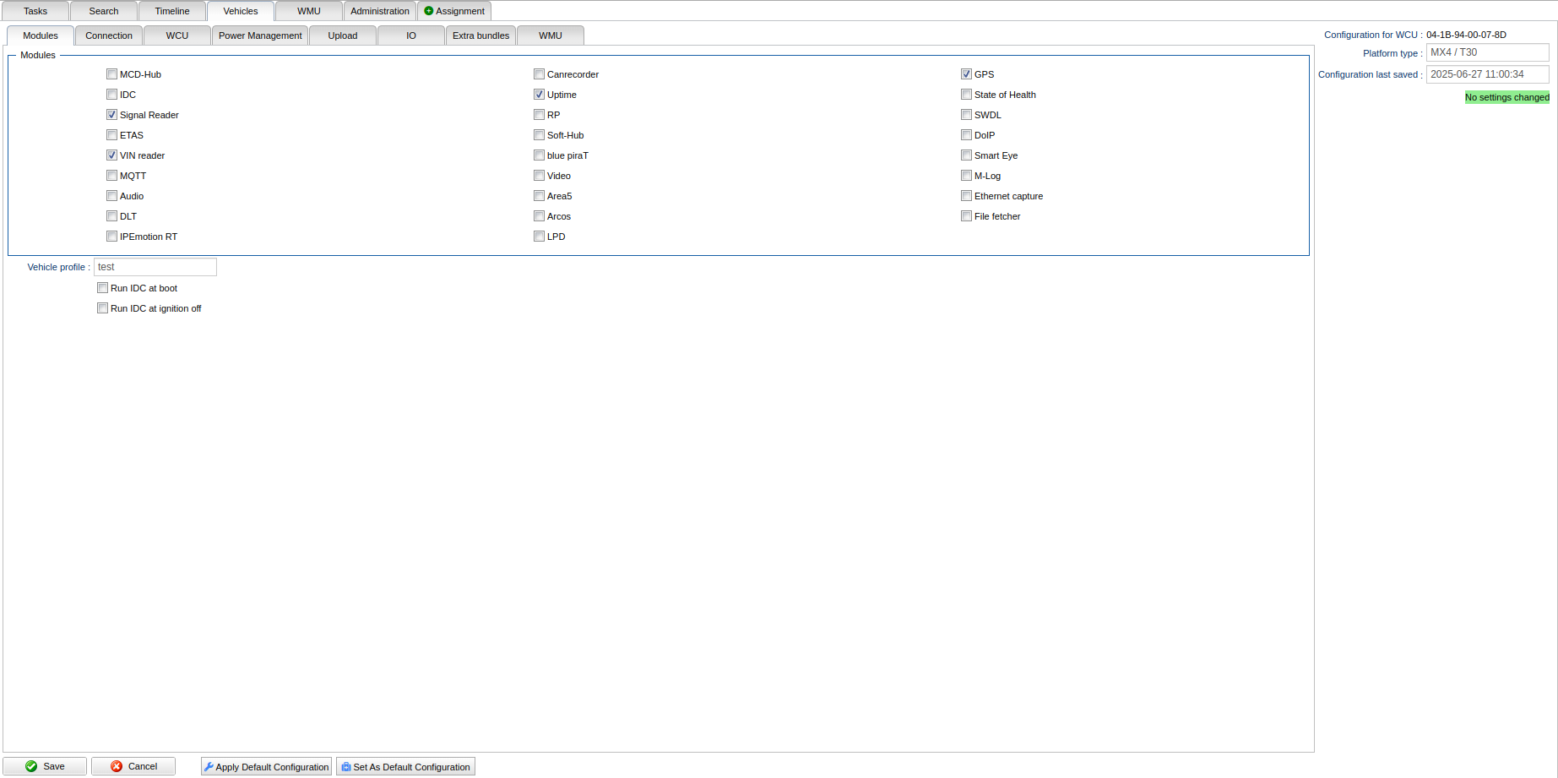Click the Platform type field
The image size is (1558, 778).
1487,52
